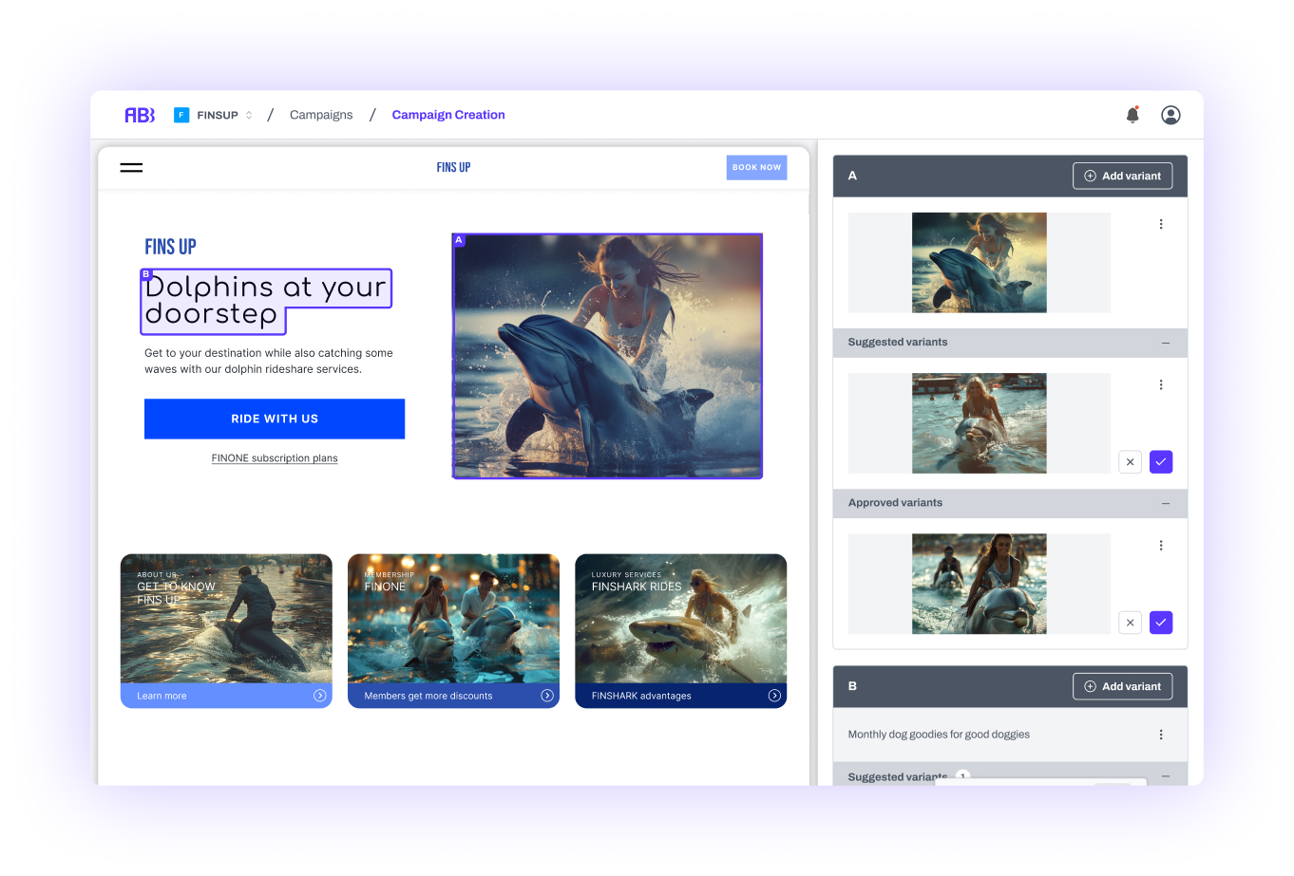The image size is (1294, 876).
Task: Open three-dot menu for original variant A image
Action: tap(1160, 225)
